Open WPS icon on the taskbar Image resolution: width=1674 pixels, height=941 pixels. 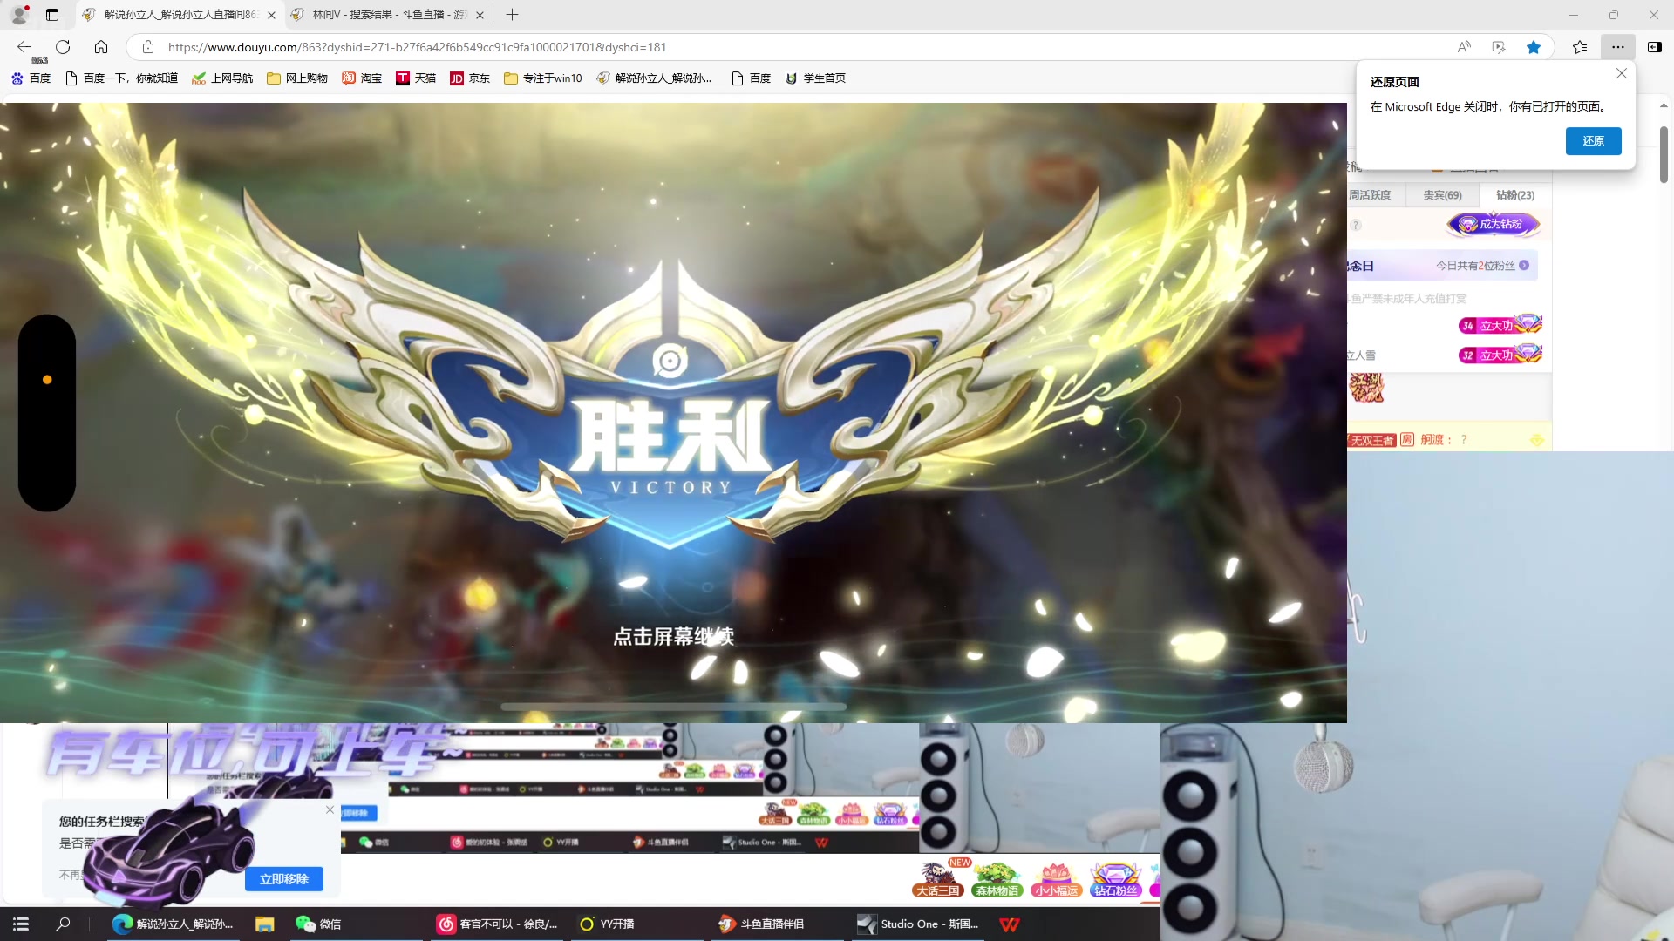1010,924
